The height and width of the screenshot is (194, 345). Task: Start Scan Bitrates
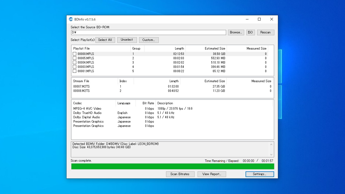180,174
